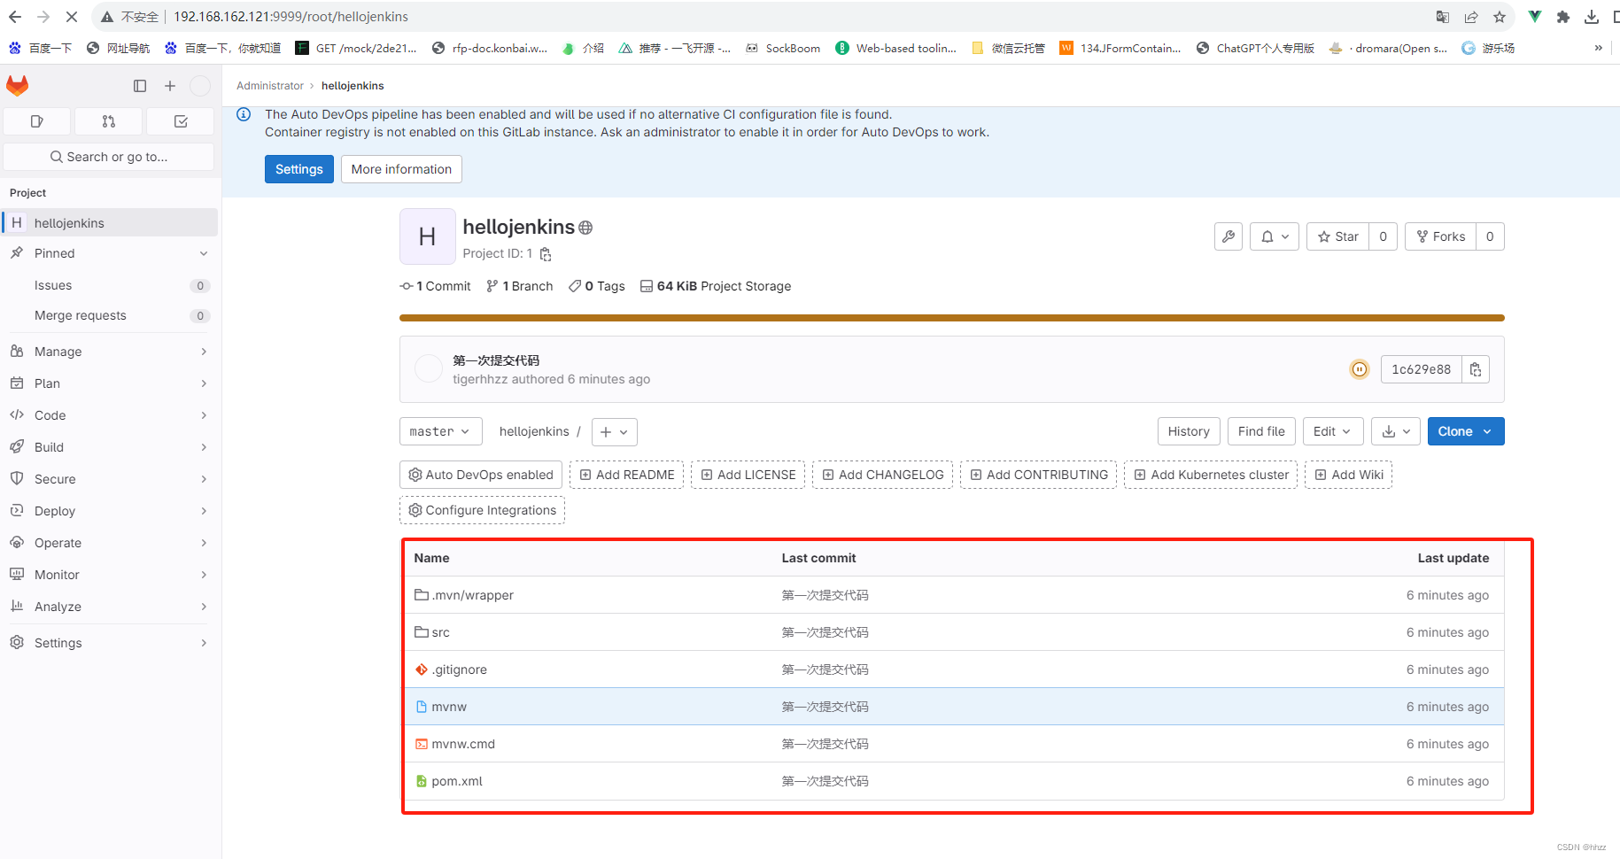Viewport: 1620px width, 859px height.
Task: Expand the Analyze menu
Action: [109, 607]
